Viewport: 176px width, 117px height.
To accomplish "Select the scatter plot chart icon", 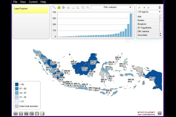I will coord(54,7).
